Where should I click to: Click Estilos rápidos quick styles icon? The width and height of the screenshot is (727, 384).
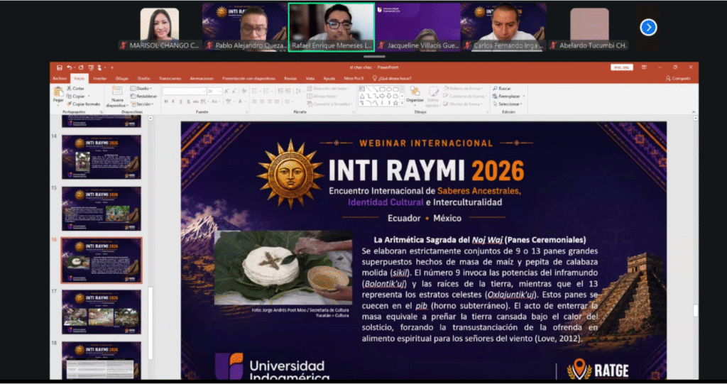[x=433, y=92]
